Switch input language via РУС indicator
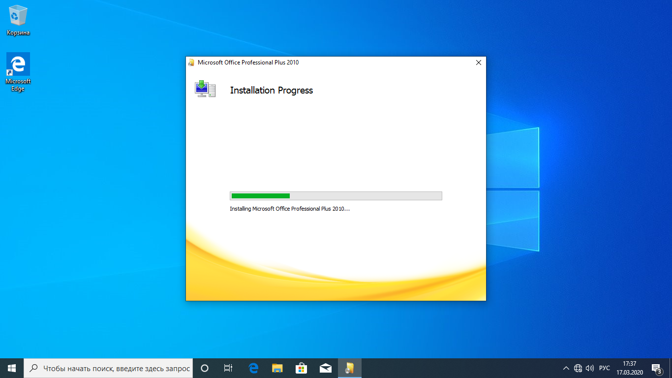This screenshot has width=672, height=378. pyautogui.click(x=604, y=368)
